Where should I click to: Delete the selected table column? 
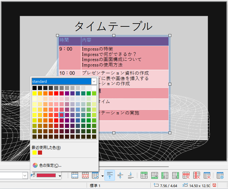[x=196, y=175]
